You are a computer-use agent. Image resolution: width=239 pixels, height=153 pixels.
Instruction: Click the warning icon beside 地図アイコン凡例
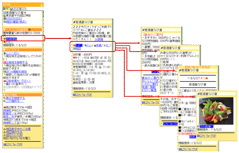click(x=4, y=135)
